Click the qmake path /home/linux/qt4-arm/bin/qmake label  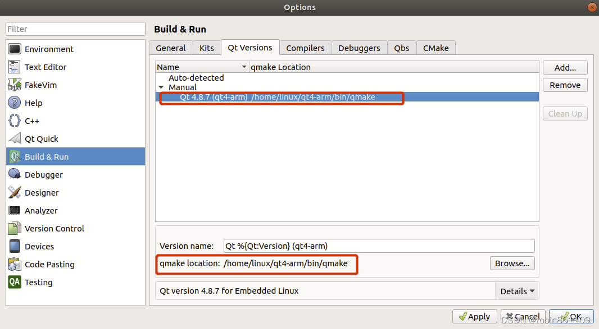[x=286, y=263]
